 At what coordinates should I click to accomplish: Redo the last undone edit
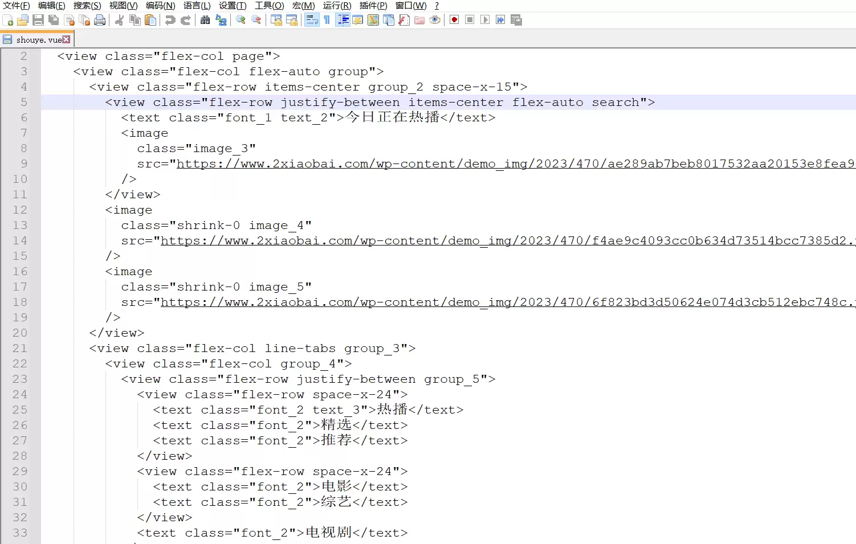[185, 20]
